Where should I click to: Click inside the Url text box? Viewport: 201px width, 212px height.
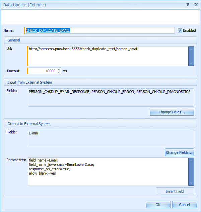[107, 56]
